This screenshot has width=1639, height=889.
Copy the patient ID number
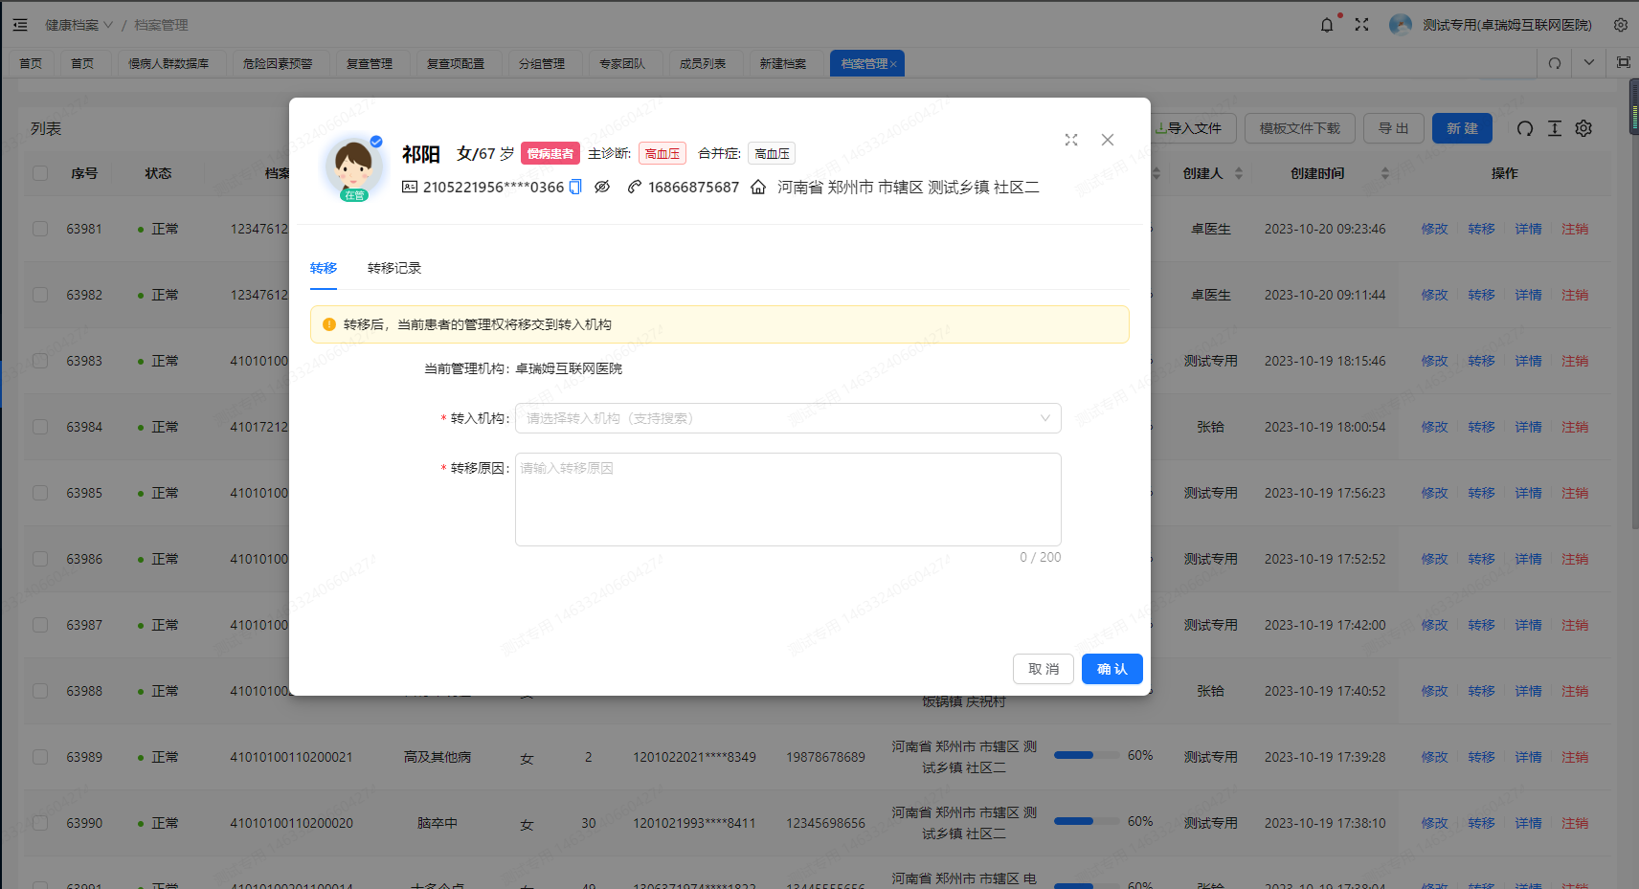[x=575, y=187]
